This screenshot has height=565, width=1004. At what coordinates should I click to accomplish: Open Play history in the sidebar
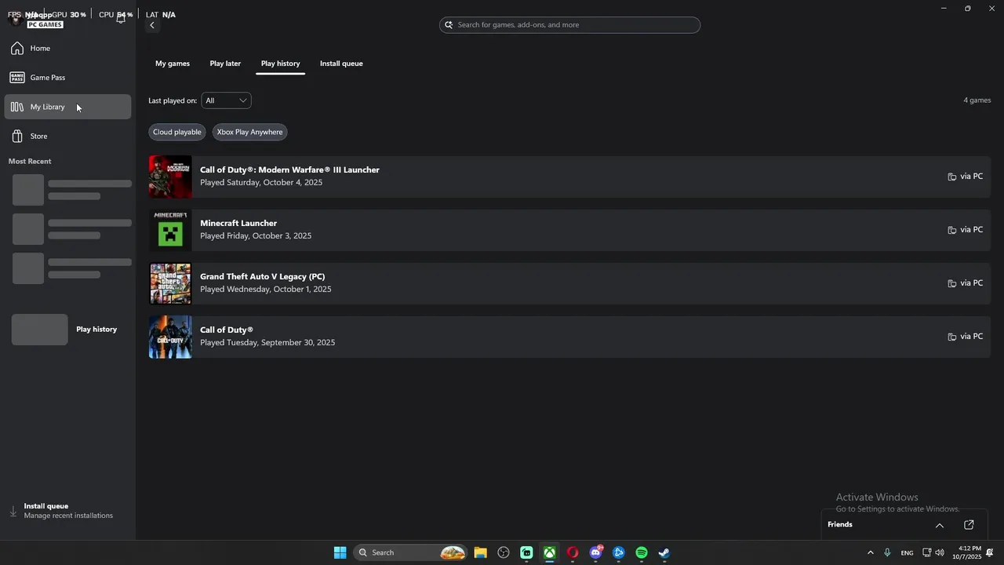(67, 330)
